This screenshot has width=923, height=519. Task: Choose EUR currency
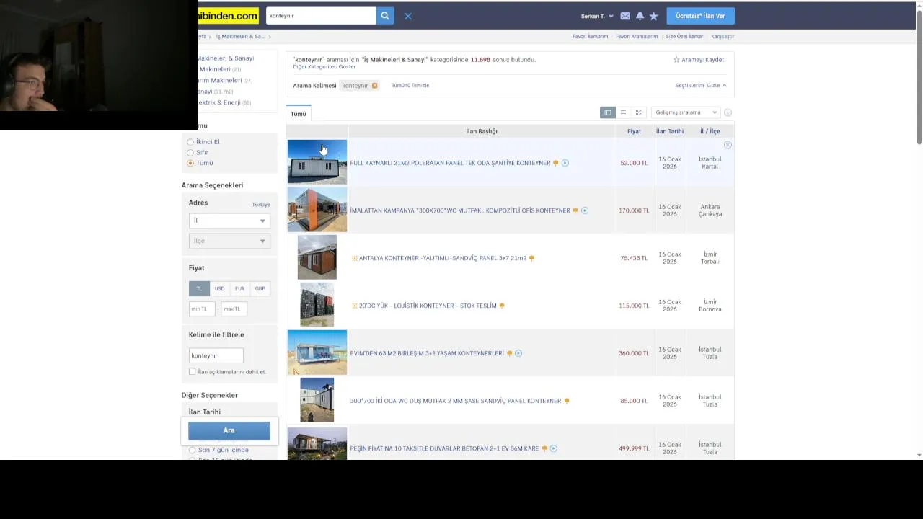[239, 288]
